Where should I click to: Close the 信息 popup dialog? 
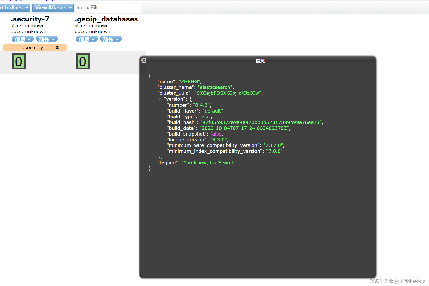click(144, 60)
